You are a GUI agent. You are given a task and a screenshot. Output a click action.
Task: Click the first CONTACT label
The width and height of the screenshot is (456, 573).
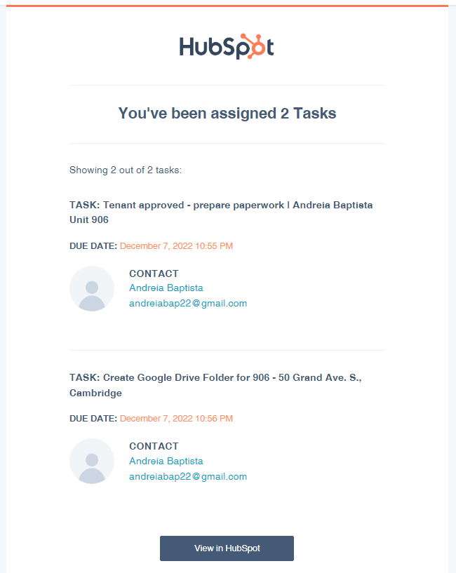click(x=154, y=274)
